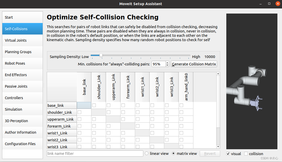282x162 pixels.
Task: Click the arm_hand_link0 column header
Action: (x=186, y=87)
